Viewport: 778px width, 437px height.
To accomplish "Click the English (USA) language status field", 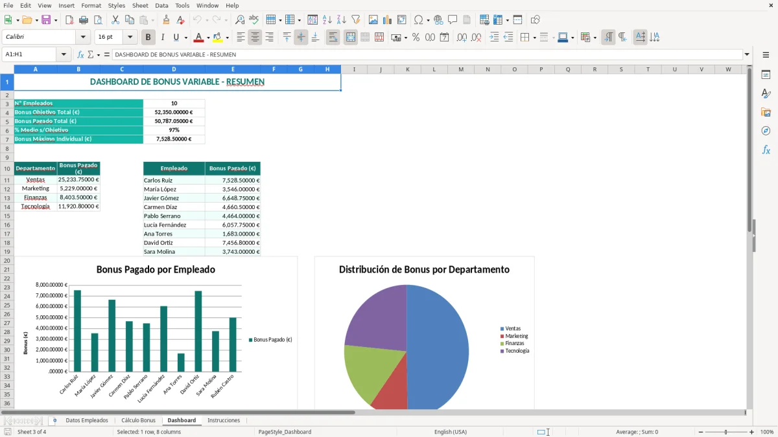I will click(450, 432).
